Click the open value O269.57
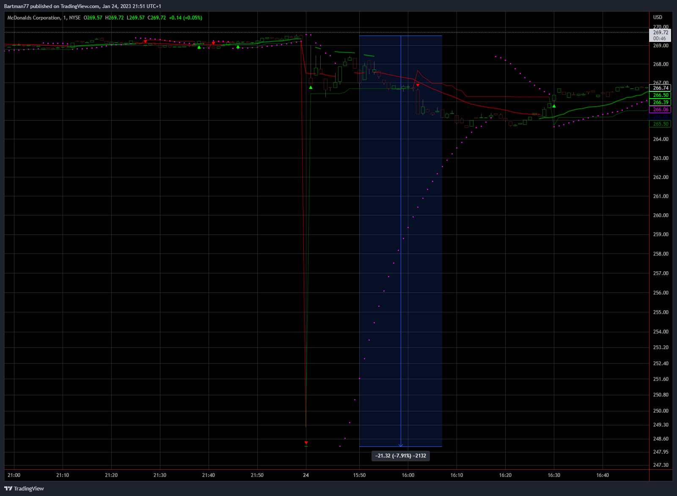The height and width of the screenshot is (496, 677). point(93,18)
